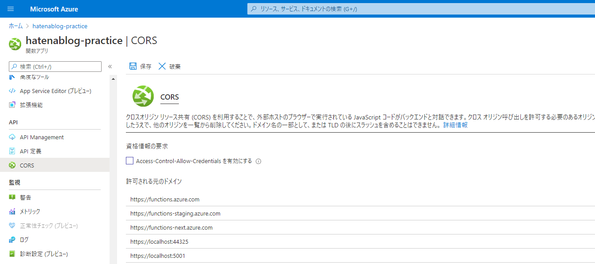The image size is (595, 264).
Task: Click the App Service Editor code icon
Action: pos(12,91)
